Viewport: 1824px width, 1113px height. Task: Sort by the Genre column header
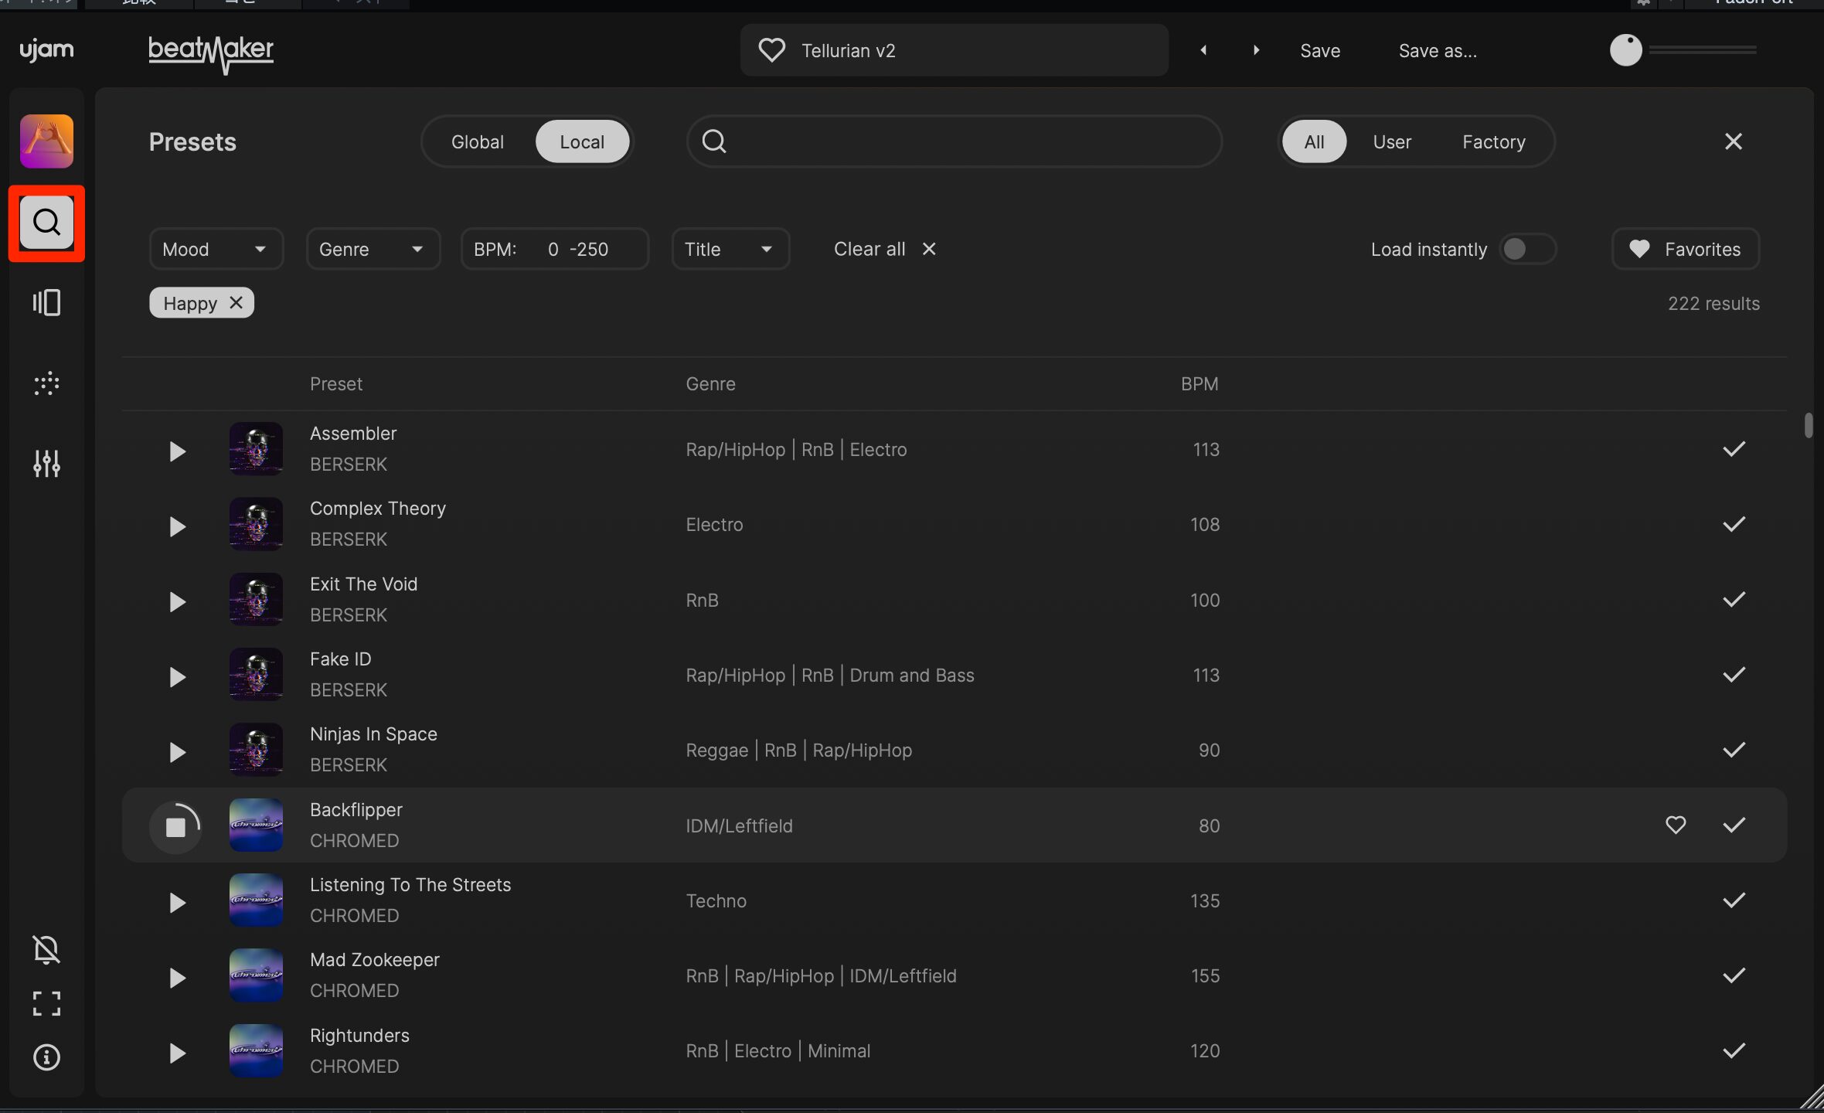point(710,384)
